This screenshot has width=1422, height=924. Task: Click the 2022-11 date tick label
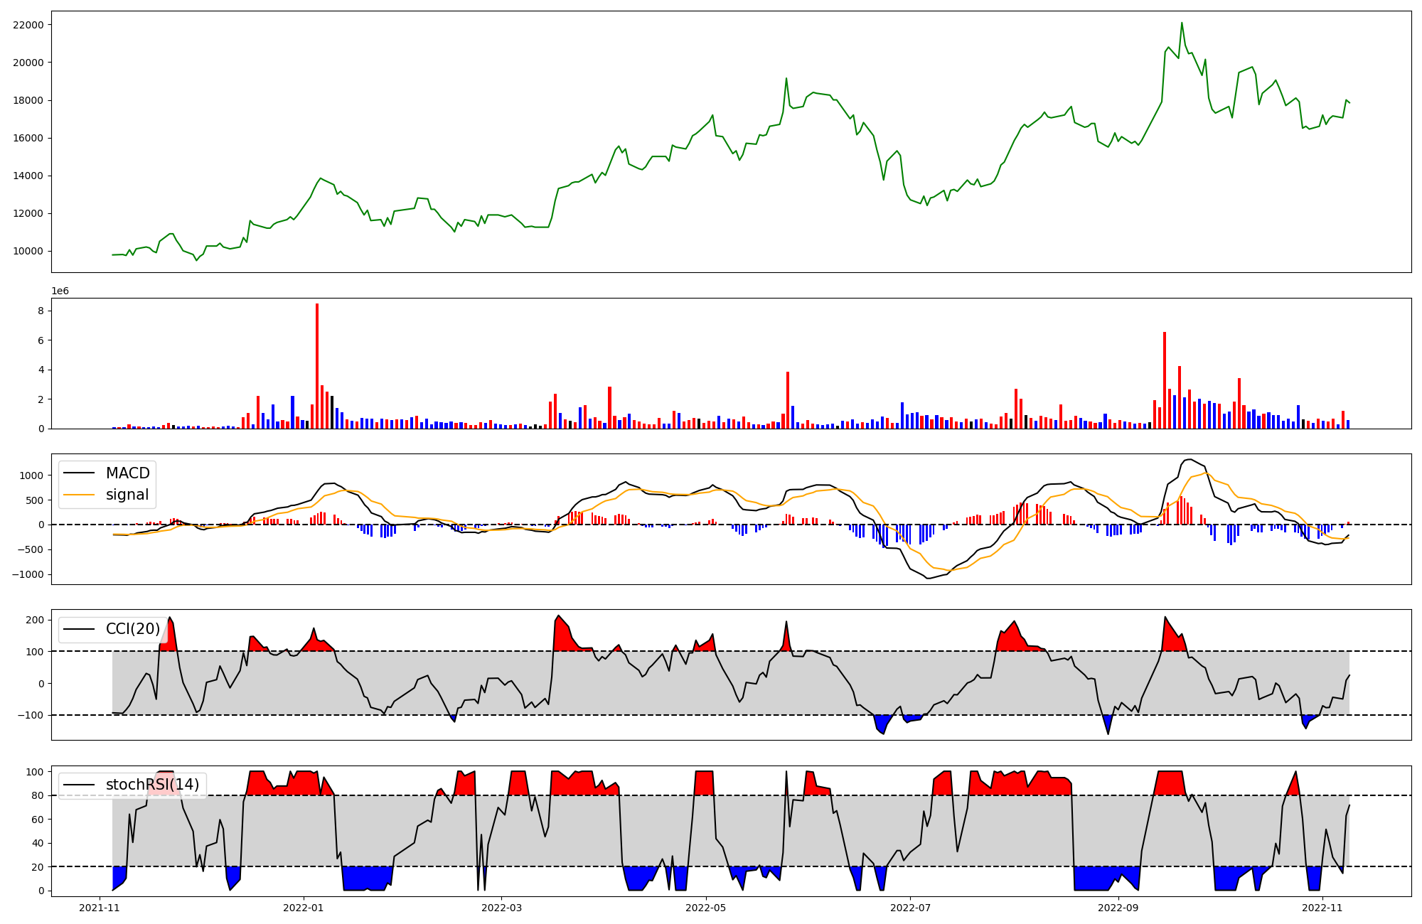click(1322, 908)
